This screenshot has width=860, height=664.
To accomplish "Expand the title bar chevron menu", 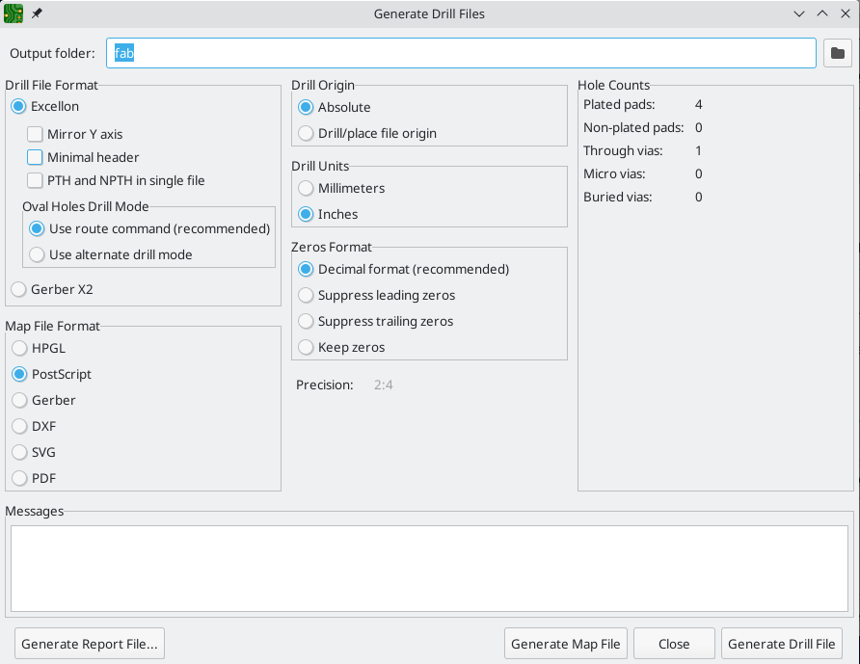I will (798, 13).
